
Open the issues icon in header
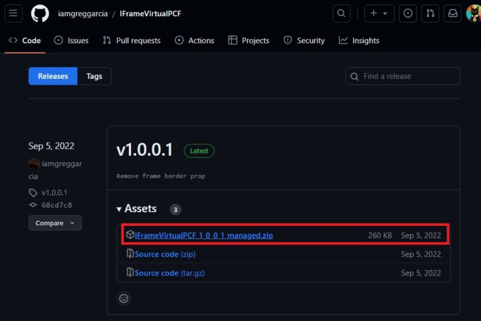click(408, 13)
